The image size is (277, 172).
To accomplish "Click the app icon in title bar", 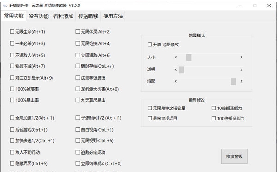I will point(6,6).
